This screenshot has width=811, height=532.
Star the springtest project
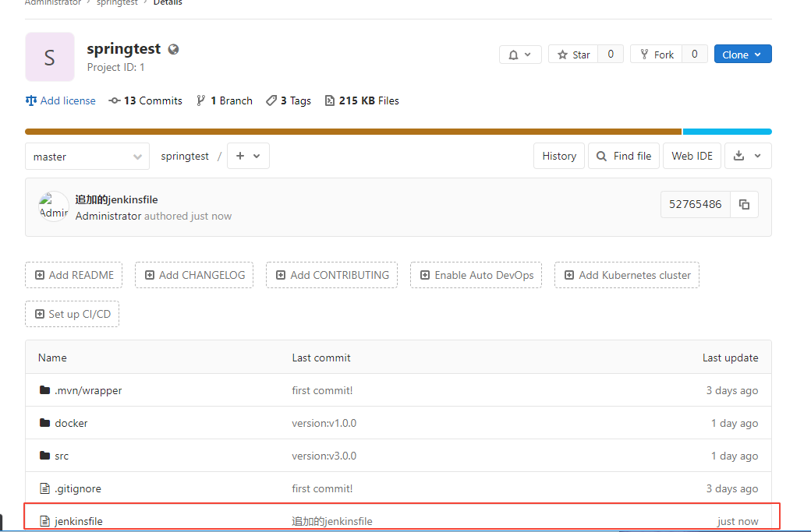point(573,55)
